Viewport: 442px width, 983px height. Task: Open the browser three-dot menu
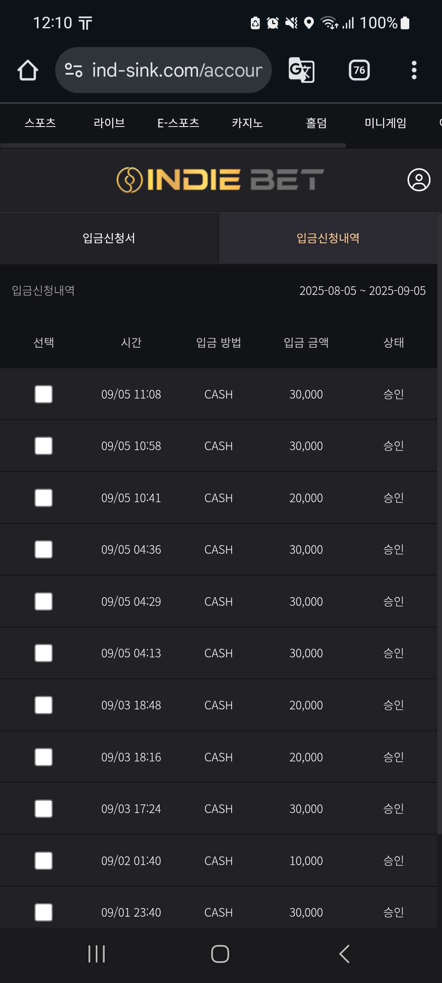coord(414,70)
